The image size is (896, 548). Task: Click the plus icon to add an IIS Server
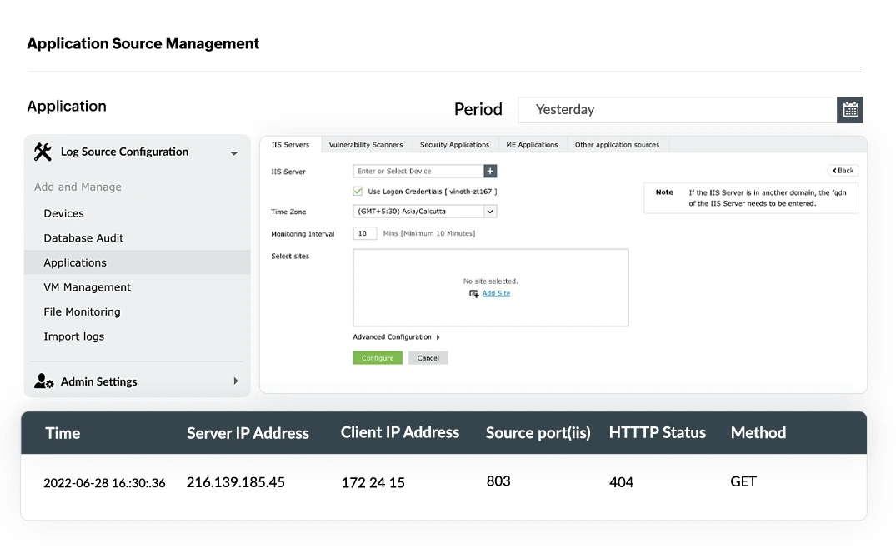click(489, 170)
